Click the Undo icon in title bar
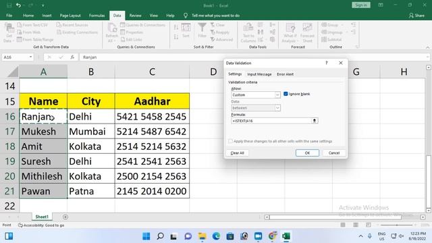This screenshot has height=243, width=432. 18,5
